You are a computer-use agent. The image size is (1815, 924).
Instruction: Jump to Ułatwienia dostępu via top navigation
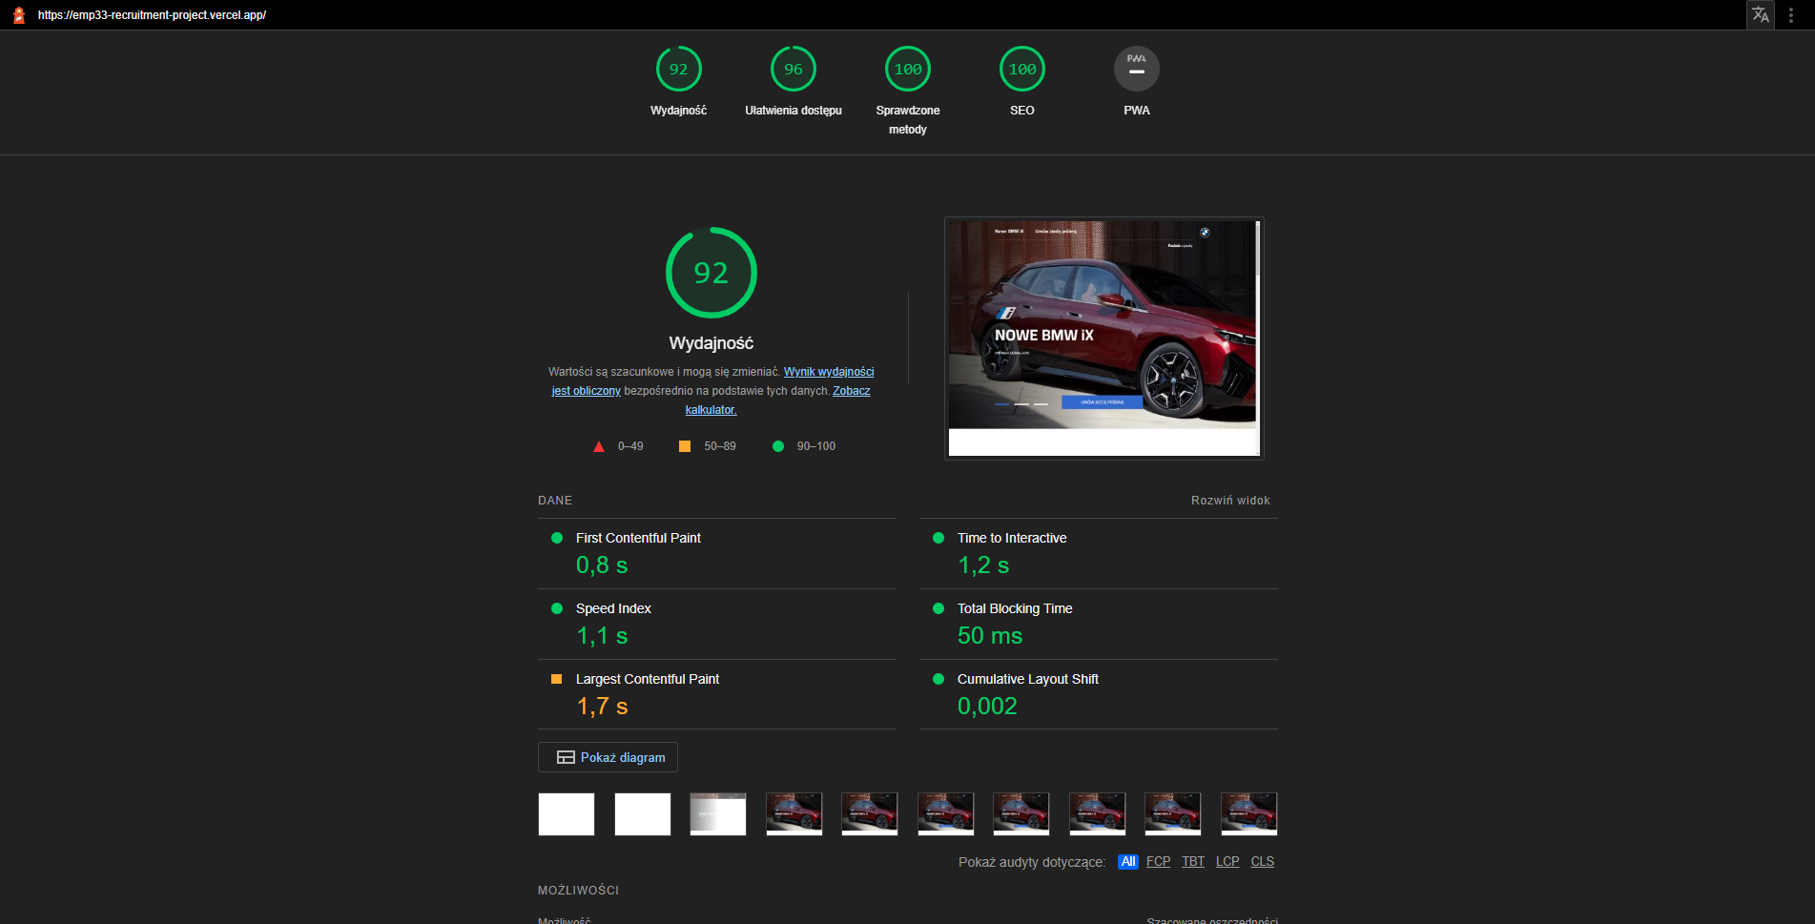(793, 68)
